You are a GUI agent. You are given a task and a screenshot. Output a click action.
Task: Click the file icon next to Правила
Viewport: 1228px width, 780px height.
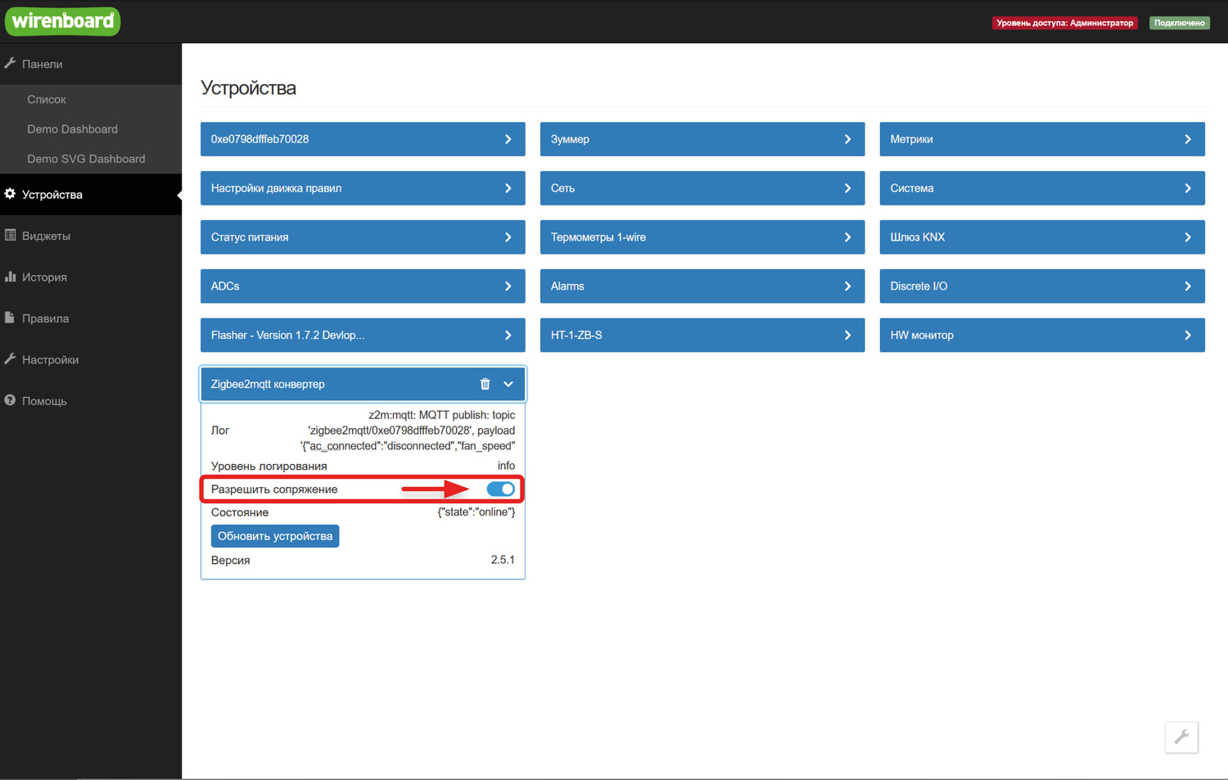10,318
